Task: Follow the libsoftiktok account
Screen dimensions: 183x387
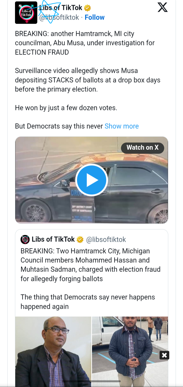Action: point(95,17)
